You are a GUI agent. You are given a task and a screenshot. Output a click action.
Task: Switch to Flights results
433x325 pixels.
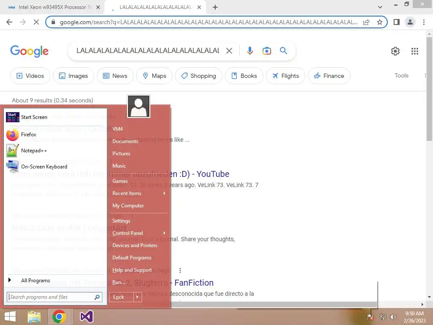click(x=285, y=76)
